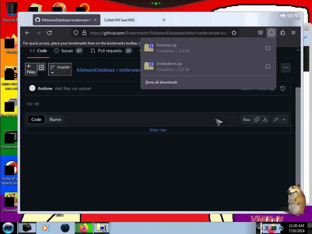Open the Extensions puzzle icon

tap(282, 33)
